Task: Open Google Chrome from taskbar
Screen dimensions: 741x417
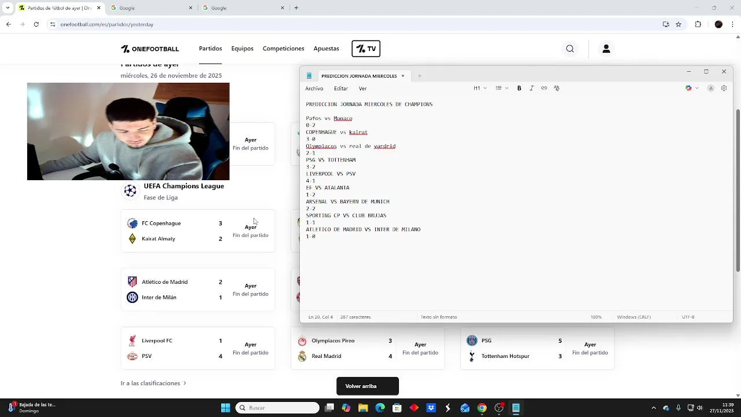Action: pyautogui.click(x=482, y=408)
